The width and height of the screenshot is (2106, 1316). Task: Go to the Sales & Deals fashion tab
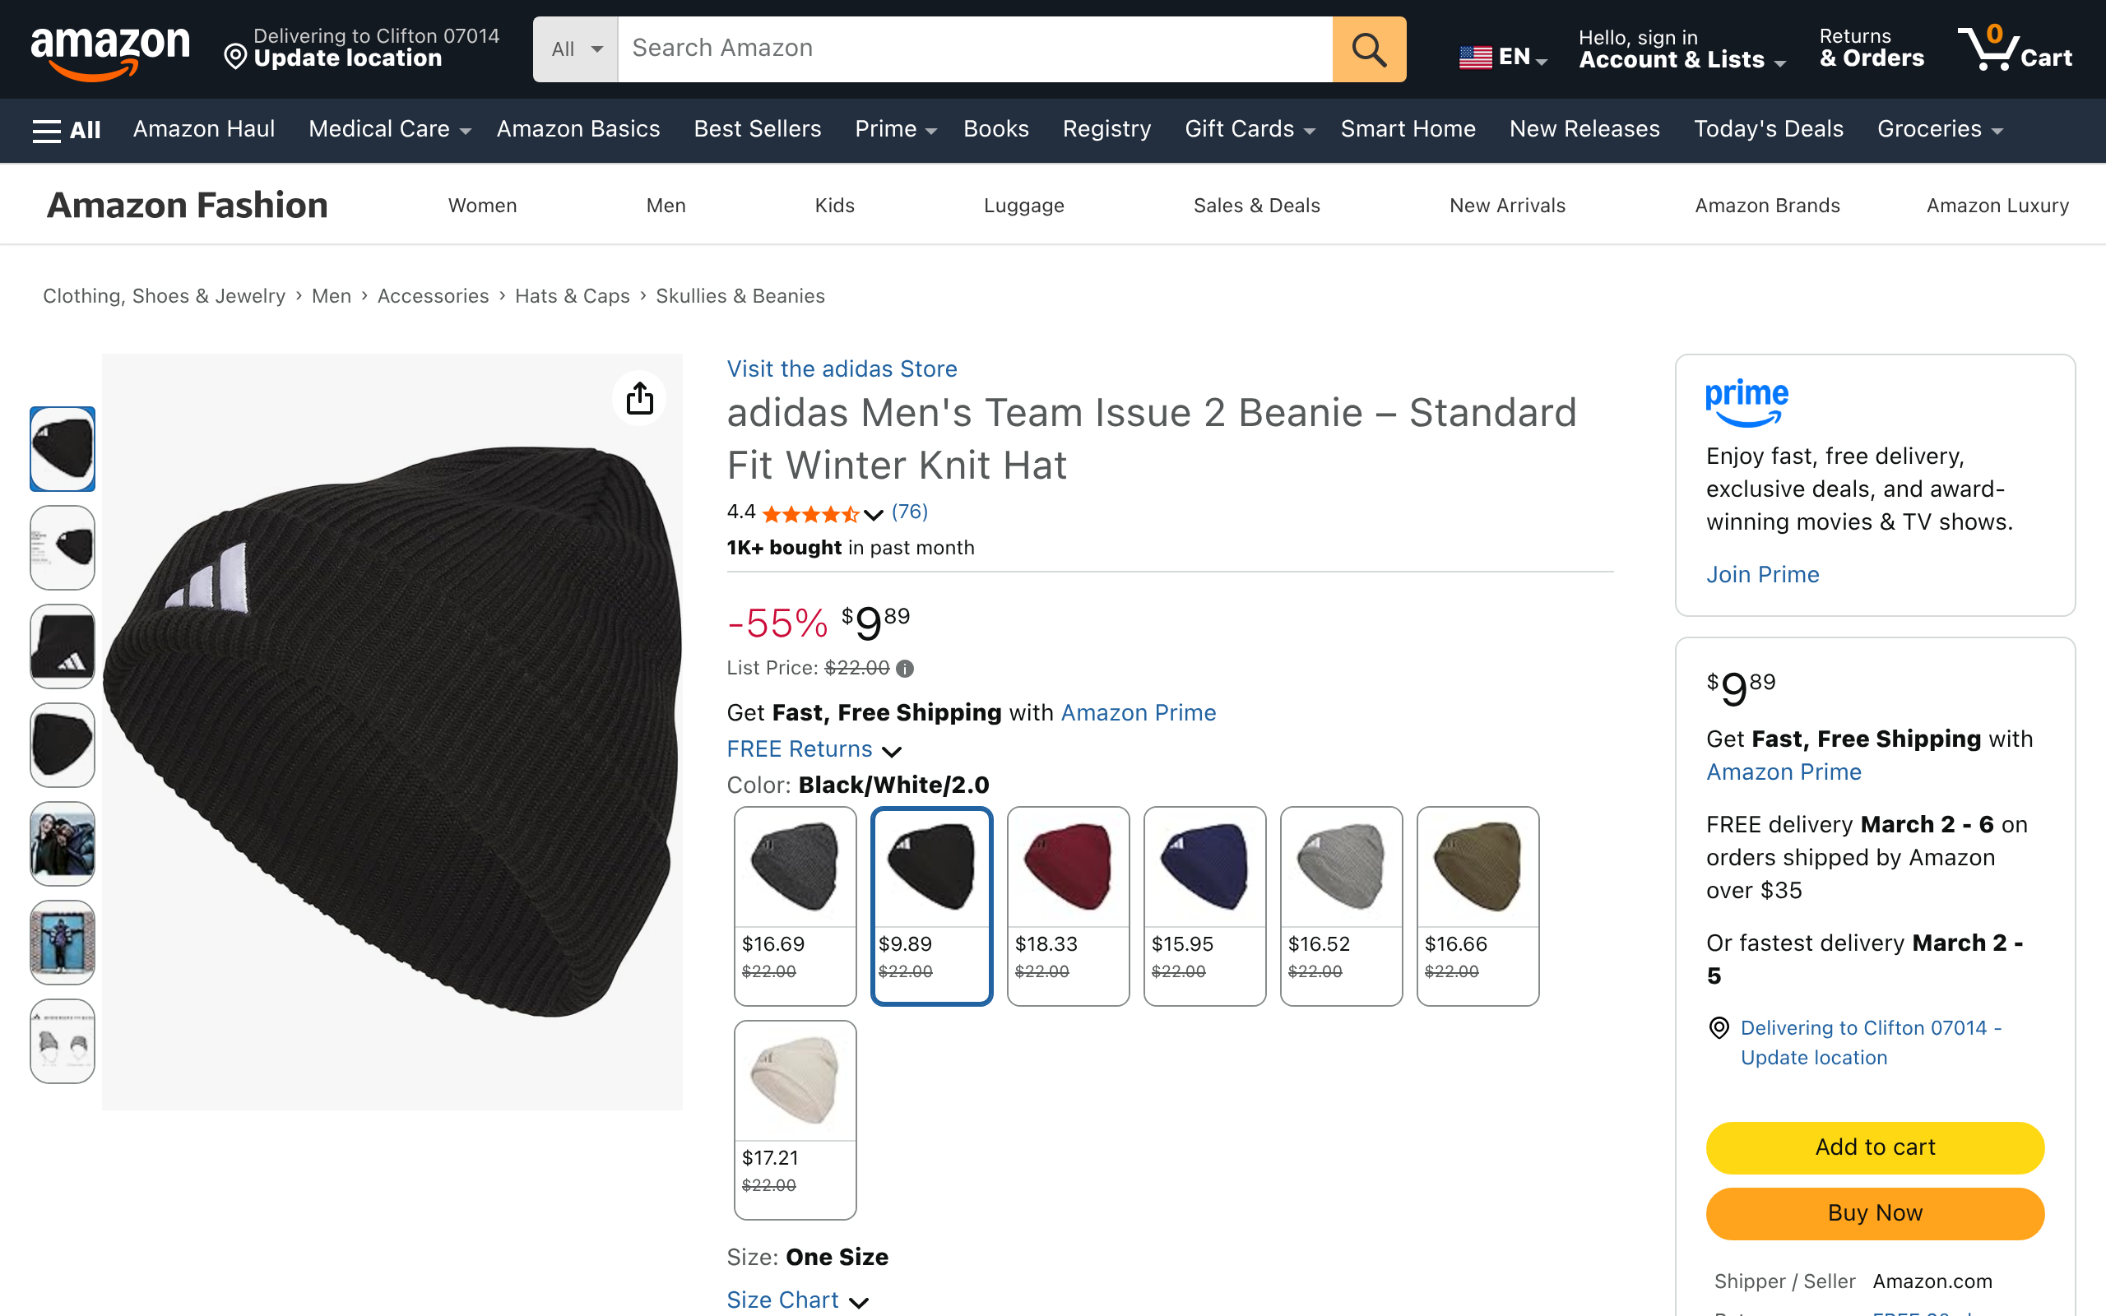tap(1255, 206)
